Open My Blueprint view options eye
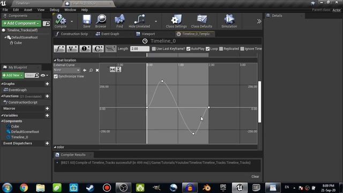This screenshot has width=343, height=193. pyautogui.click(x=44, y=75)
